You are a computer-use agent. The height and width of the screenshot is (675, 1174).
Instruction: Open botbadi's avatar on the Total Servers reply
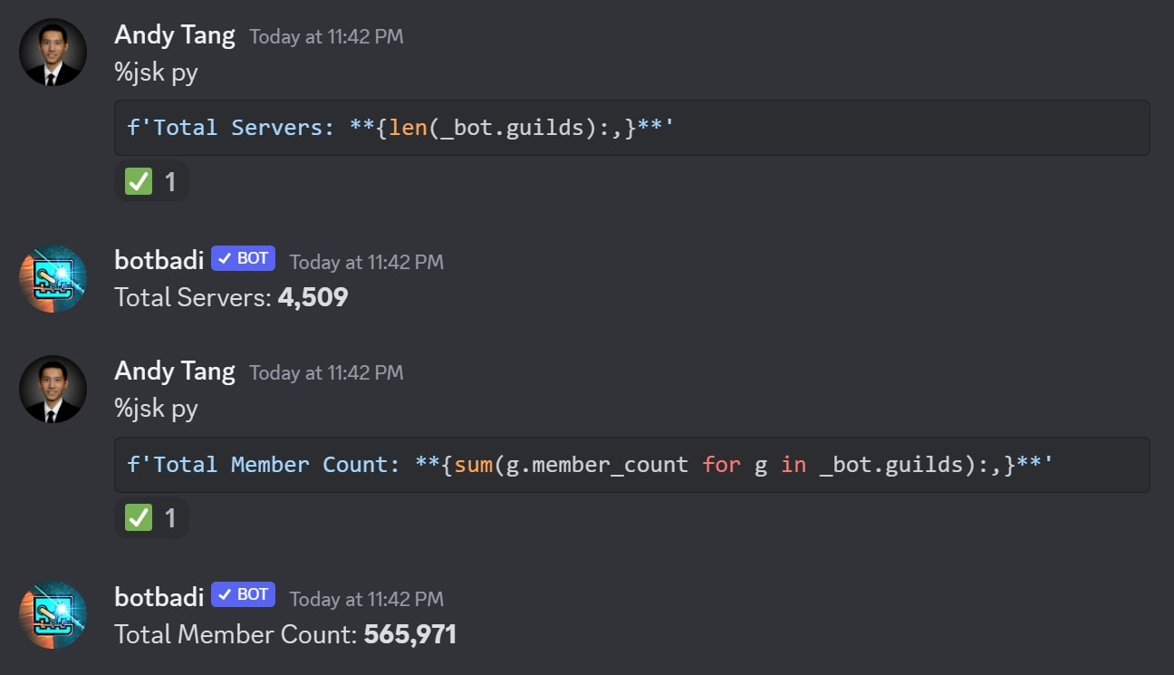(x=53, y=279)
